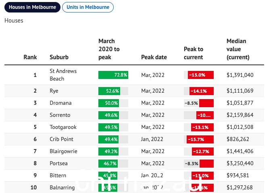Viewport: 277px width, 193px height.
Task: Select the Tootgarook suburb name
Action: coord(63,127)
